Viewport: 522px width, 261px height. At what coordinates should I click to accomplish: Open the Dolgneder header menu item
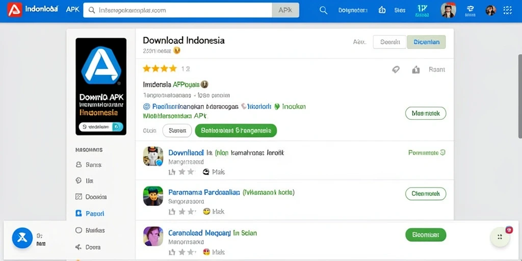pyautogui.click(x=353, y=10)
